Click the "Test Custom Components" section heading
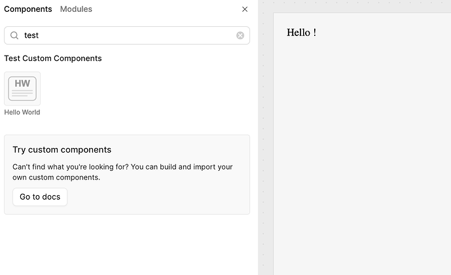The width and height of the screenshot is (451, 275). point(53,58)
